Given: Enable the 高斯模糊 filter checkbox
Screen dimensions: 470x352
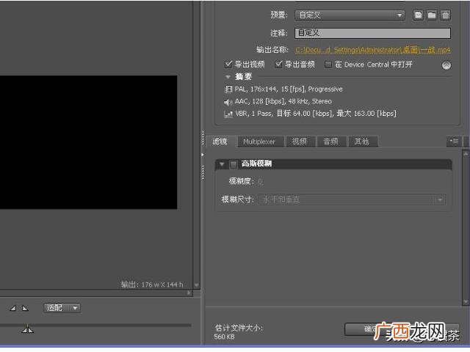Looking at the screenshot, I should [x=234, y=164].
